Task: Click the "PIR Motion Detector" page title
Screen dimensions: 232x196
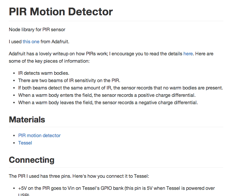Action: click(61, 11)
